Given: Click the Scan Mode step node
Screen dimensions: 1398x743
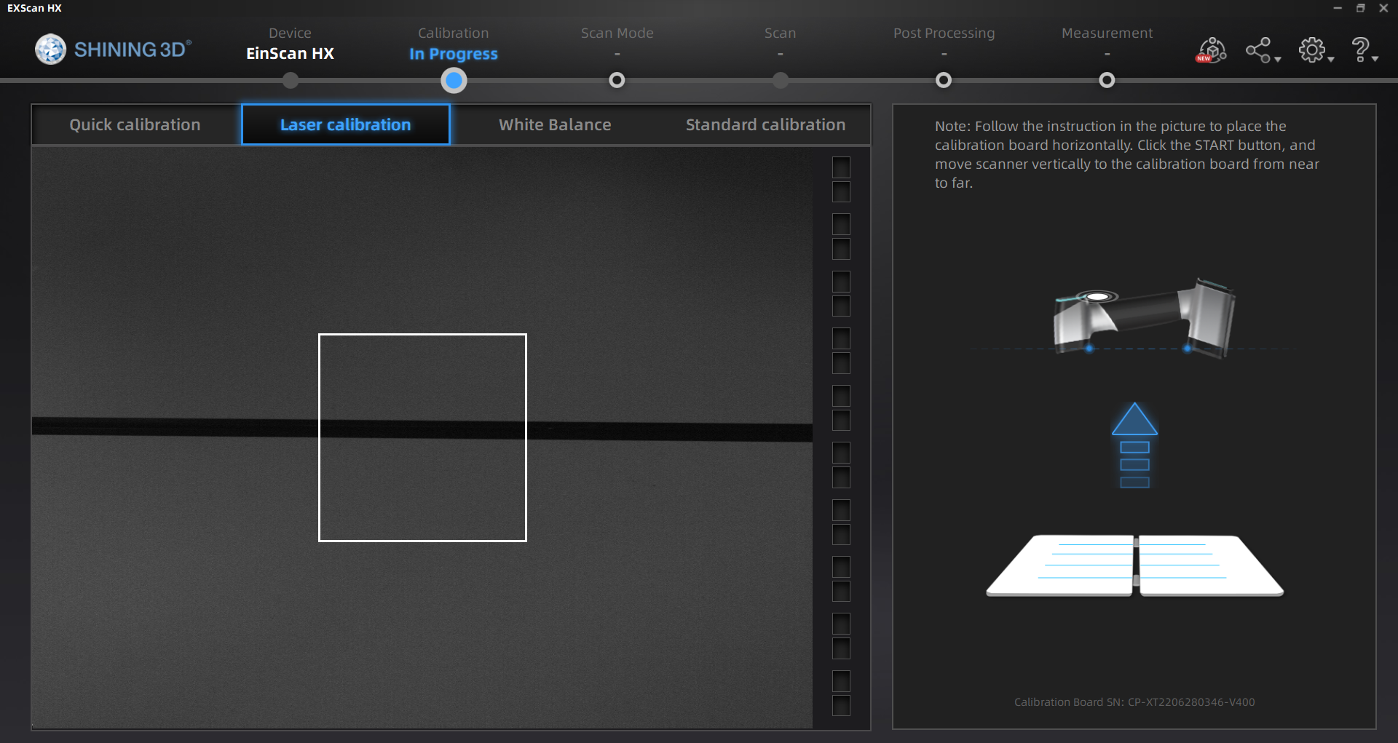Looking at the screenshot, I should point(617,80).
